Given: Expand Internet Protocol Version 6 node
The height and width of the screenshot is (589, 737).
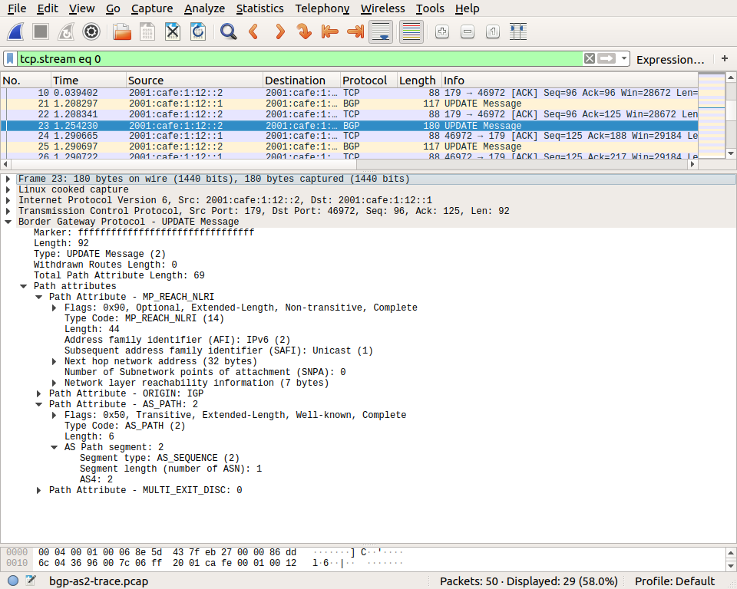Looking at the screenshot, I should point(8,201).
